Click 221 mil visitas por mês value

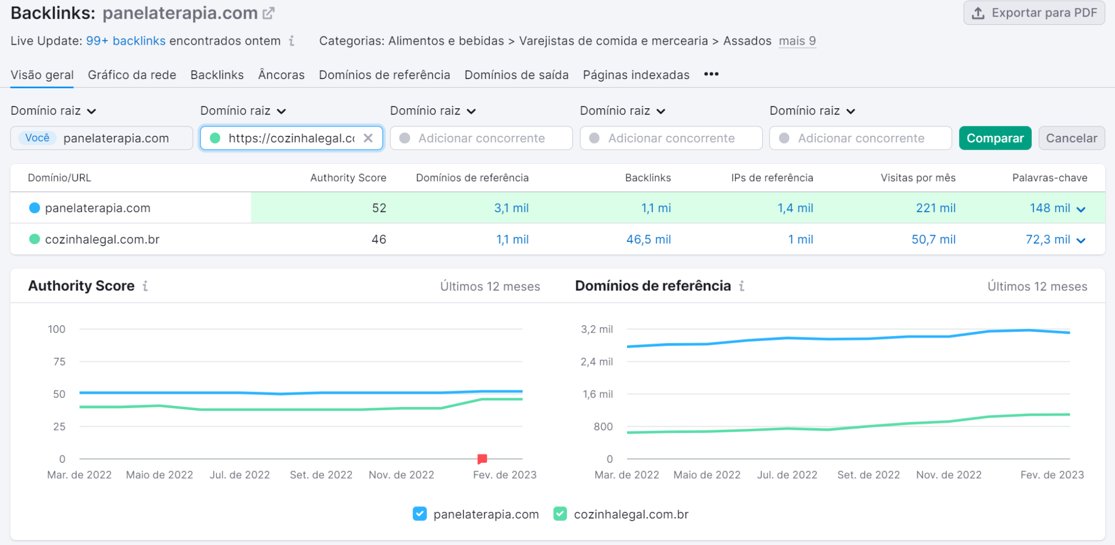tap(936, 208)
